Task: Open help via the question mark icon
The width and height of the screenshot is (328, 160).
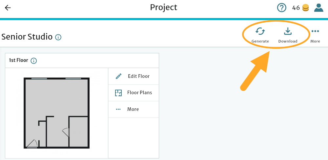Action: 281,8
